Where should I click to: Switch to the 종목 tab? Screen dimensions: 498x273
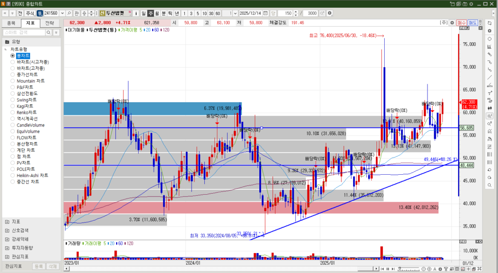(x=12, y=23)
